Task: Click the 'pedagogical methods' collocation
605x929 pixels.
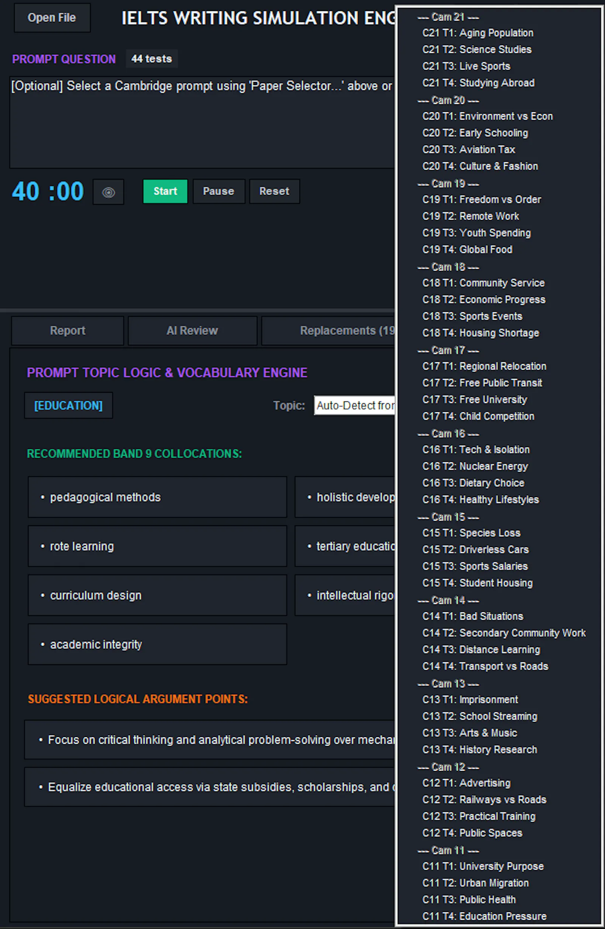Action: [157, 497]
